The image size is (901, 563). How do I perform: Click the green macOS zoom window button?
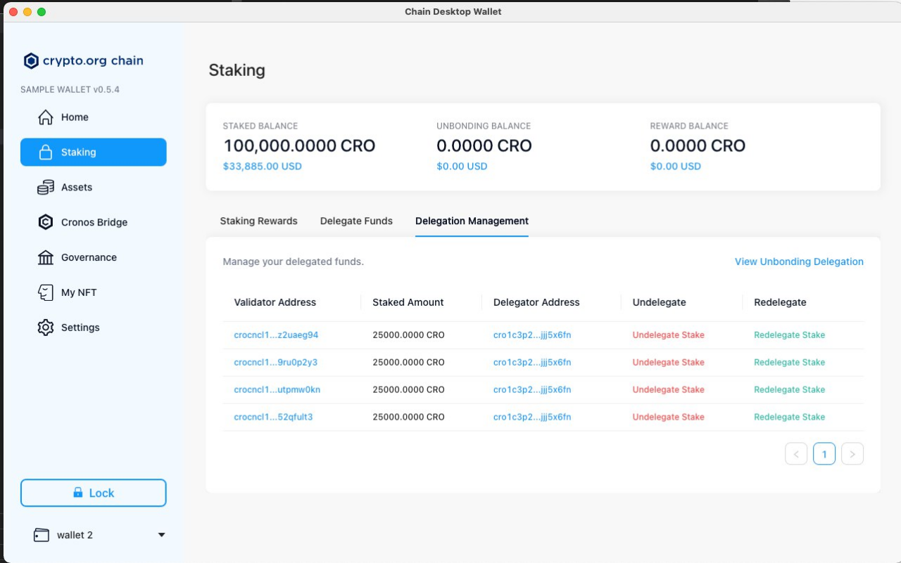click(42, 12)
